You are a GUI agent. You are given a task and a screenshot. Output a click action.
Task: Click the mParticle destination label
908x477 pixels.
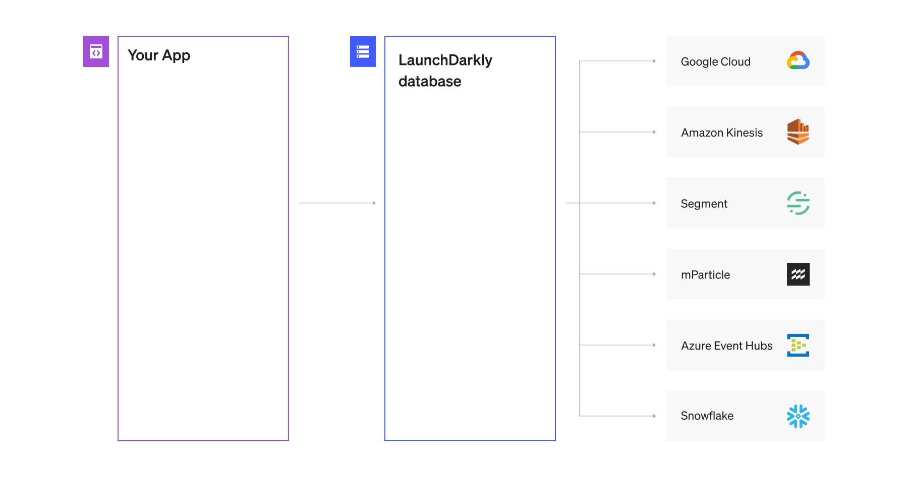705,275
